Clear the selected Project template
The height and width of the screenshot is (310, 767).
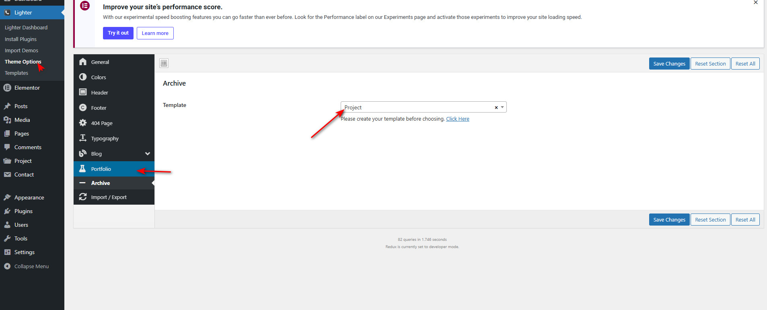click(496, 107)
